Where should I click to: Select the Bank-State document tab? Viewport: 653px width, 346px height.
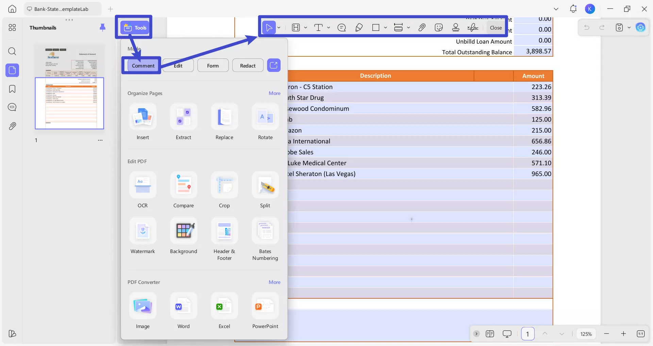point(61,9)
